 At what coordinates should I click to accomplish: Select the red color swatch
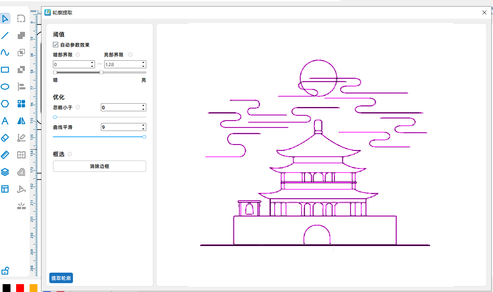coord(20,288)
